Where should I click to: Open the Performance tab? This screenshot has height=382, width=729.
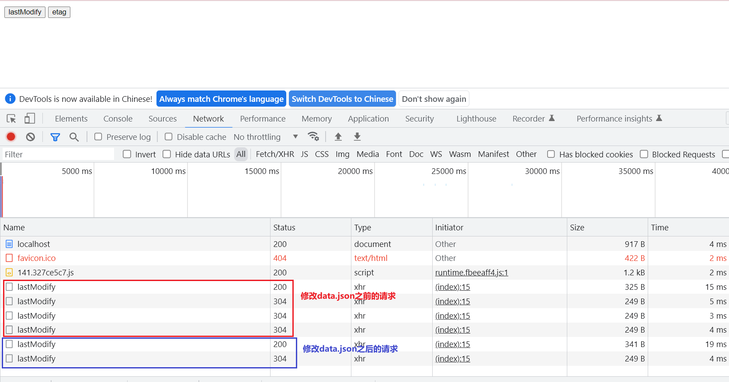(x=263, y=118)
